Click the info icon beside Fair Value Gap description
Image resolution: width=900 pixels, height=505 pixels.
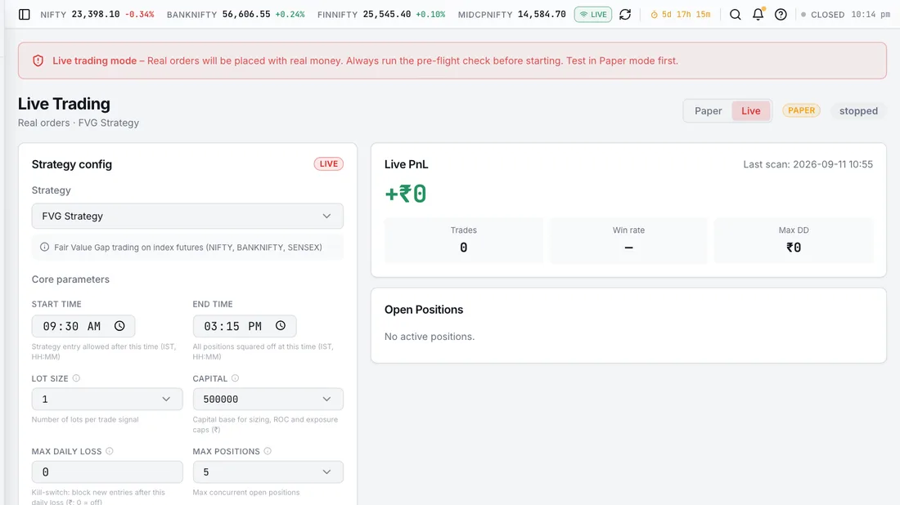tap(44, 247)
